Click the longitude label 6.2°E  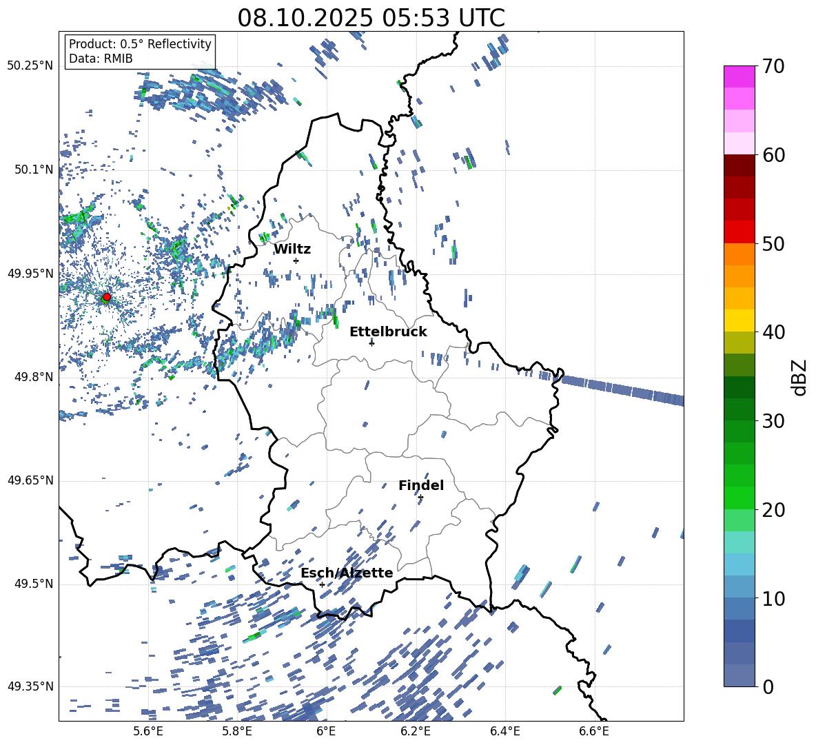pyautogui.click(x=416, y=731)
